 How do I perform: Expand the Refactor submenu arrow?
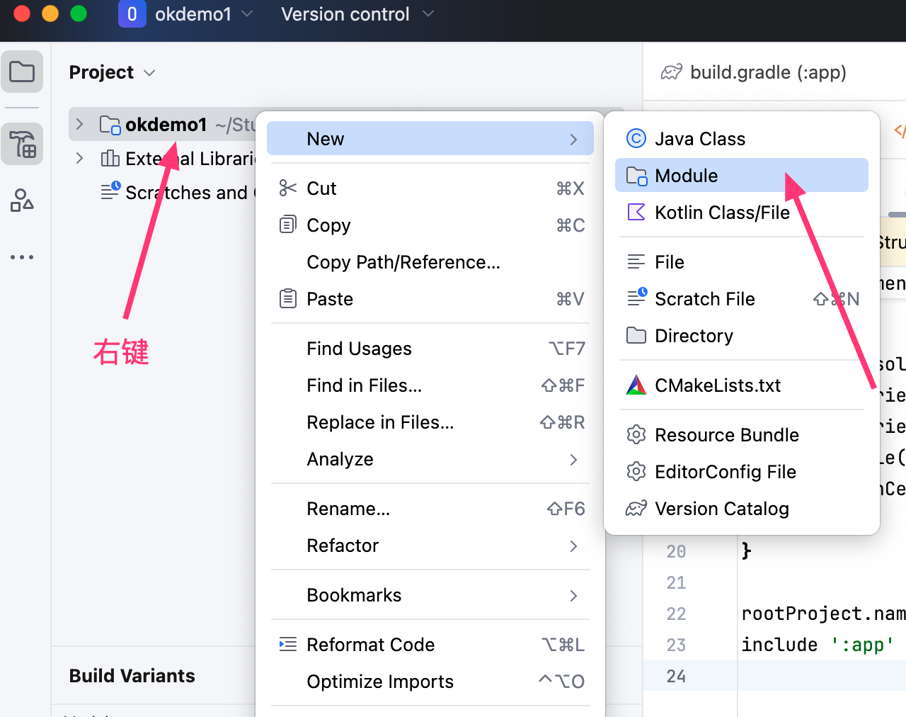tap(573, 546)
